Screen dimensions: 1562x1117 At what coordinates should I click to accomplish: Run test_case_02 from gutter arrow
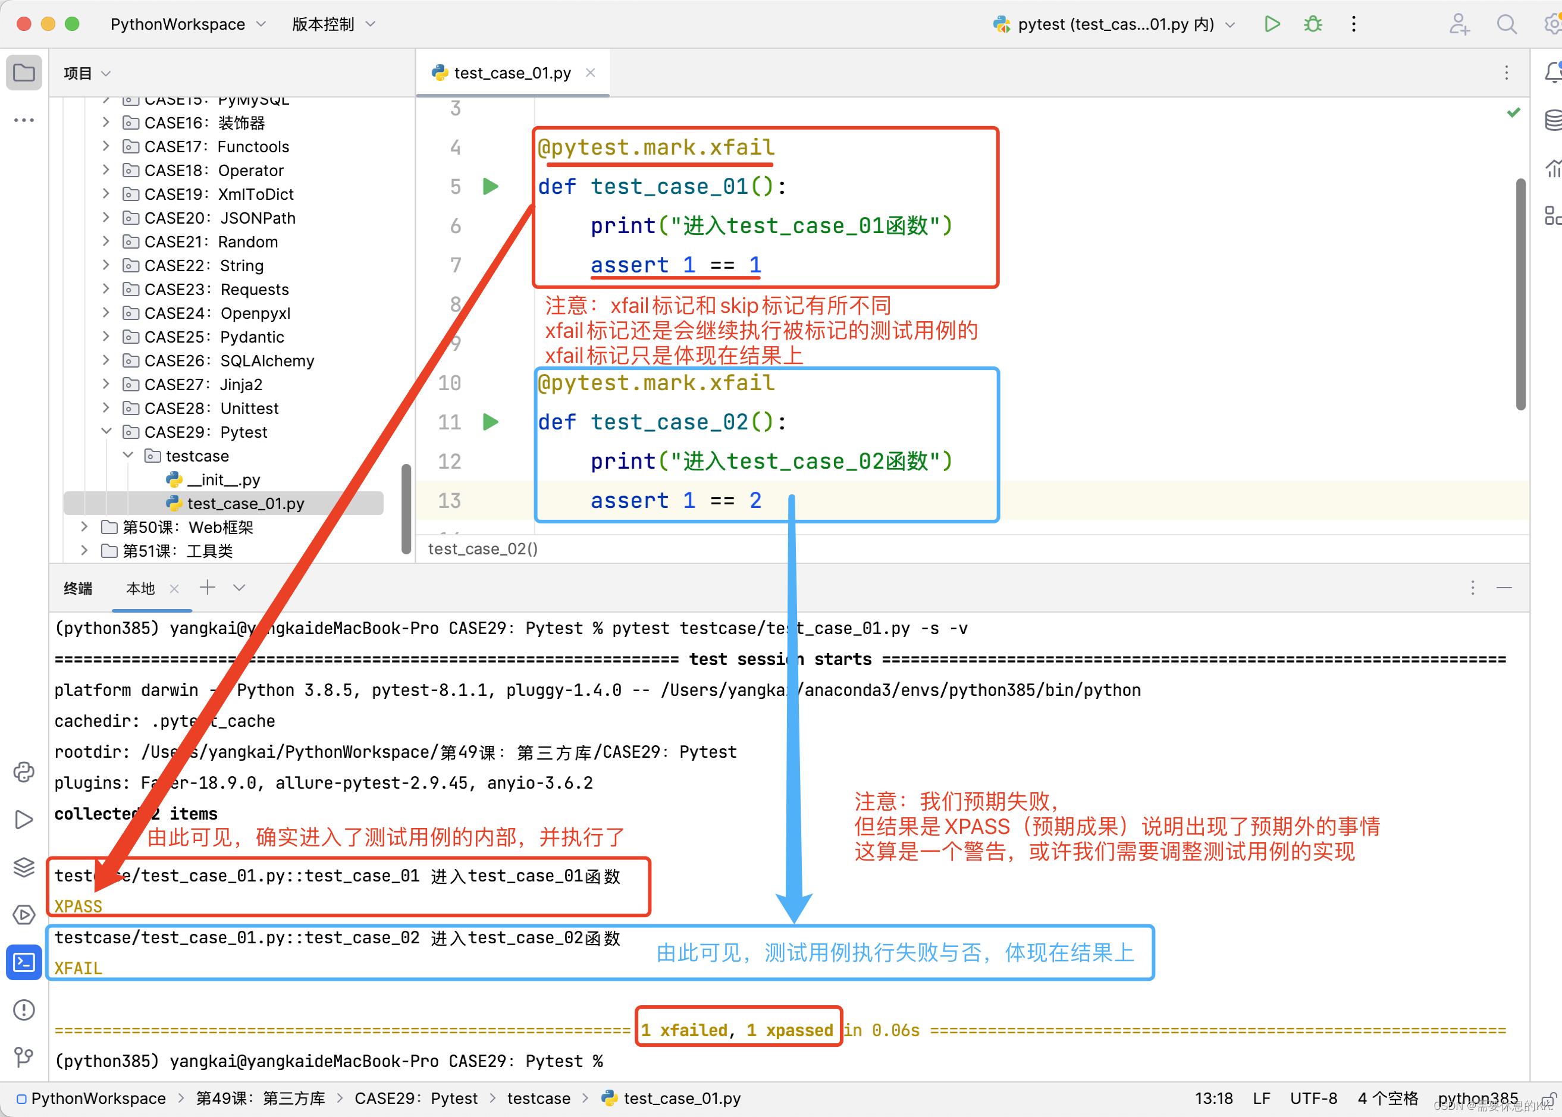(490, 422)
